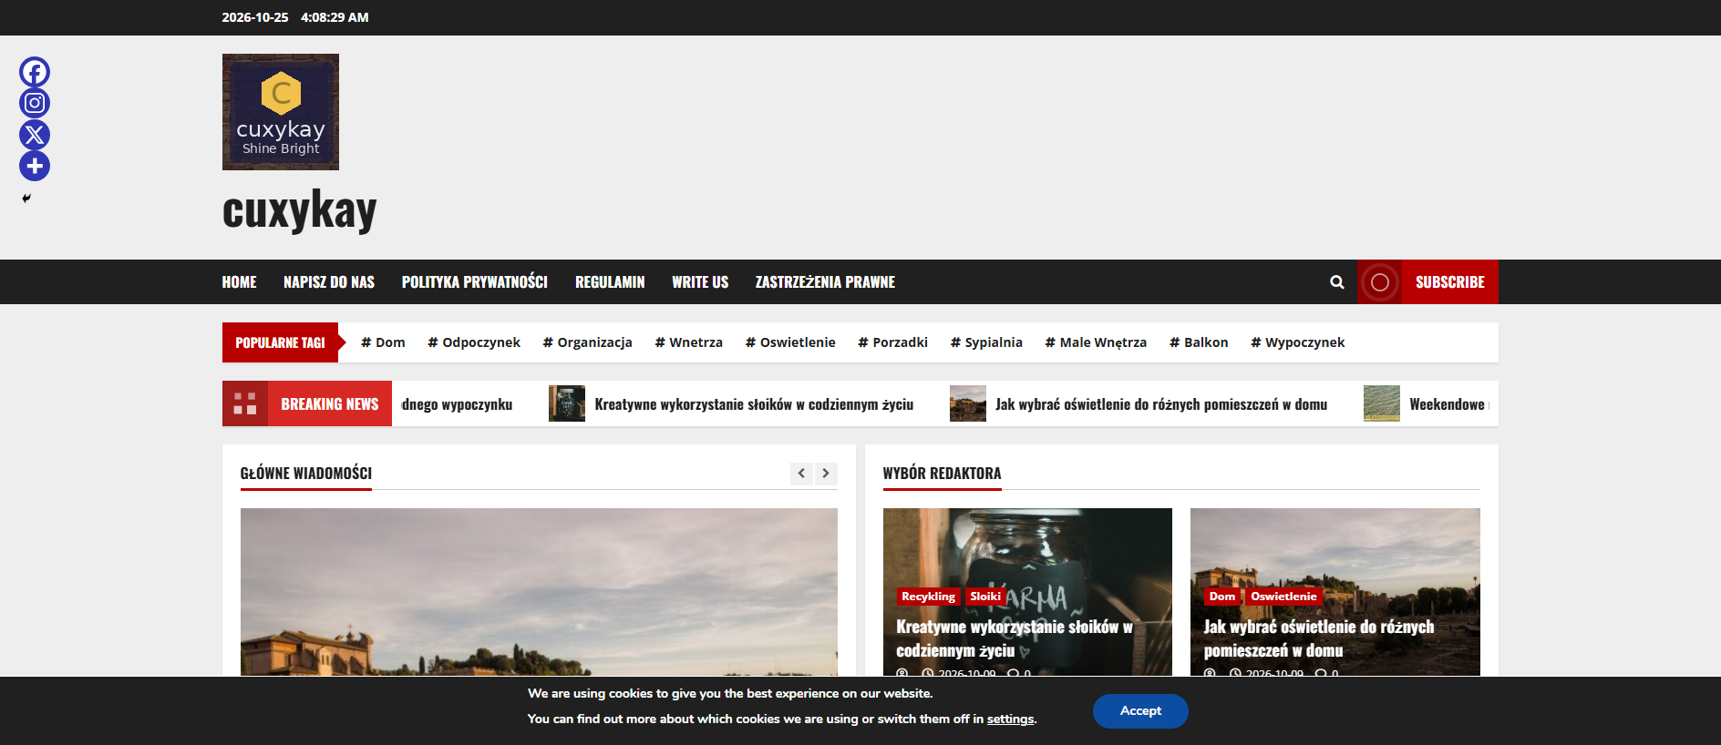
Task: Click the Breaking News grid icon
Action: pos(245,403)
